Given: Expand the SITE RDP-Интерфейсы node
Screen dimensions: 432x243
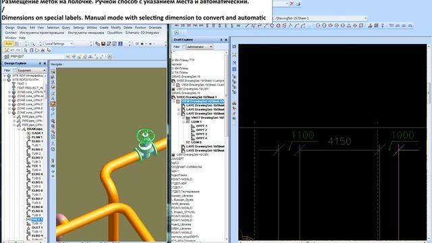Looking at the screenshot, I should (5, 76).
